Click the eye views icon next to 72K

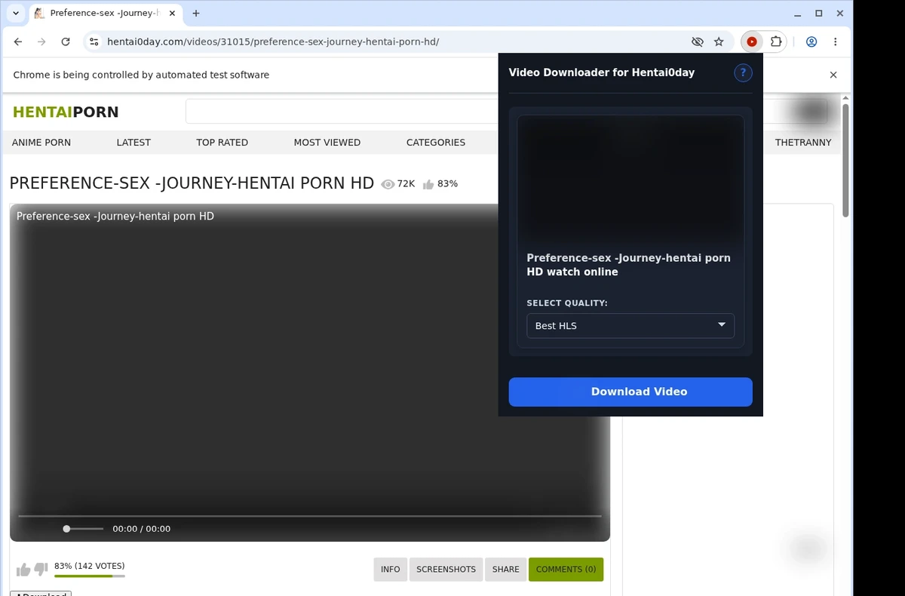point(388,184)
